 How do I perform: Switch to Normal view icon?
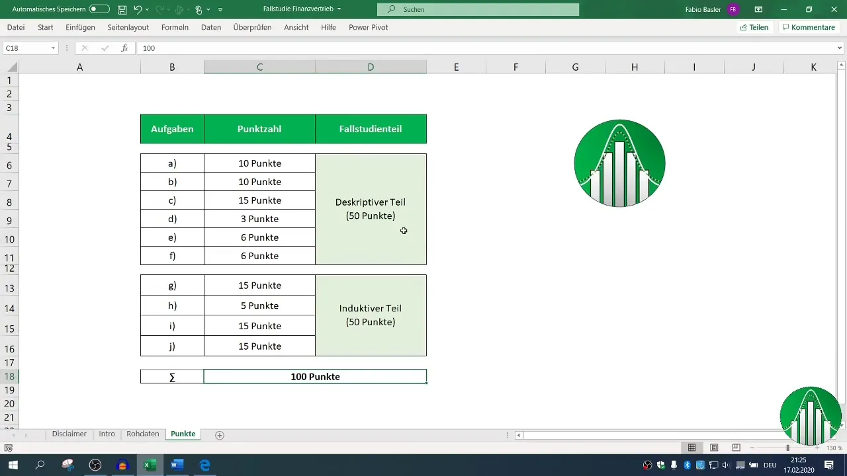click(x=691, y=448)
